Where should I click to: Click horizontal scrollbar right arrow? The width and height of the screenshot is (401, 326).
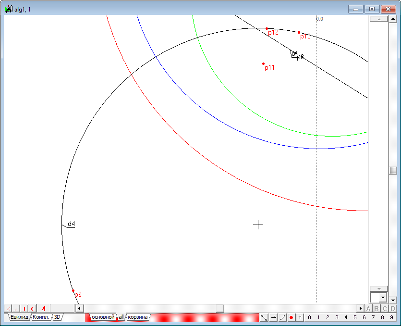[360, 309]
